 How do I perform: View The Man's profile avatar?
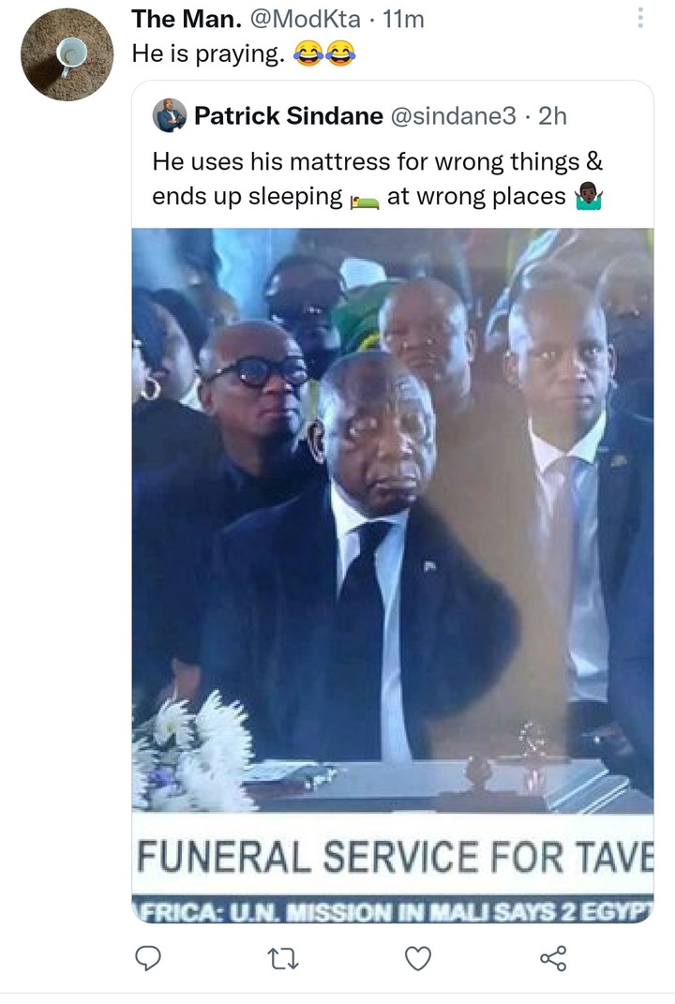[67, 53]
